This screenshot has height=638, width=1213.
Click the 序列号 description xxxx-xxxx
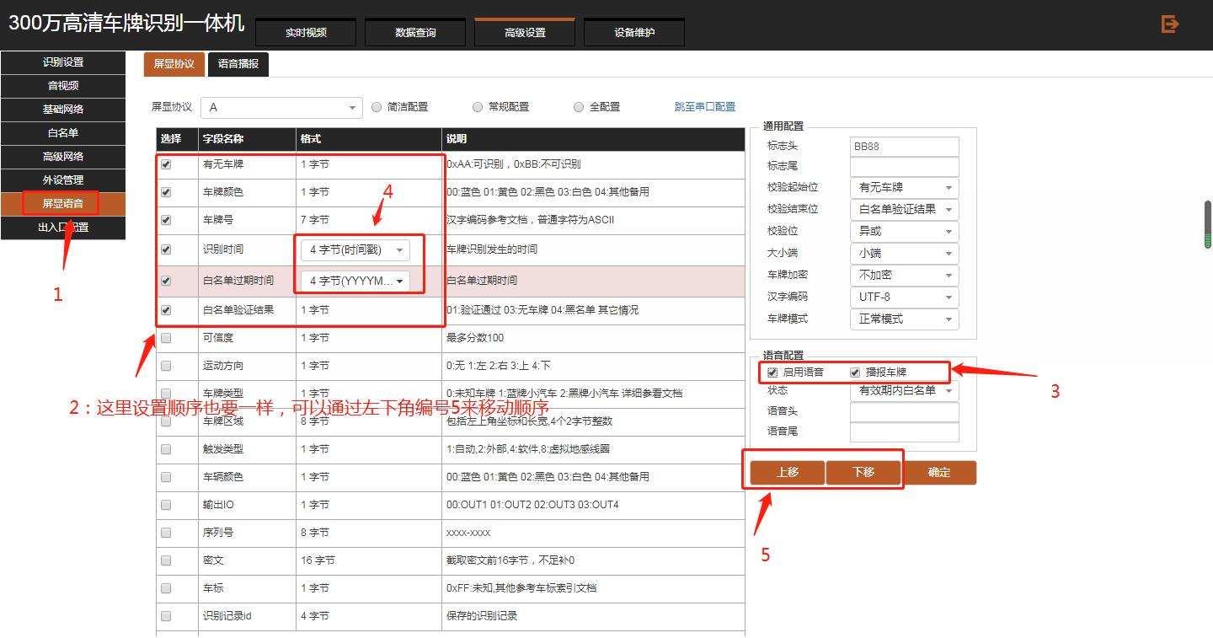(468, 533)
